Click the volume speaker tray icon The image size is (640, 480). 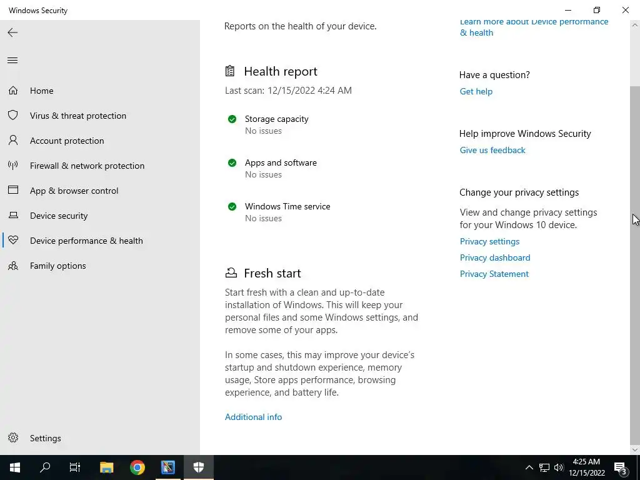pyautogui.click(x=559, y=467)
